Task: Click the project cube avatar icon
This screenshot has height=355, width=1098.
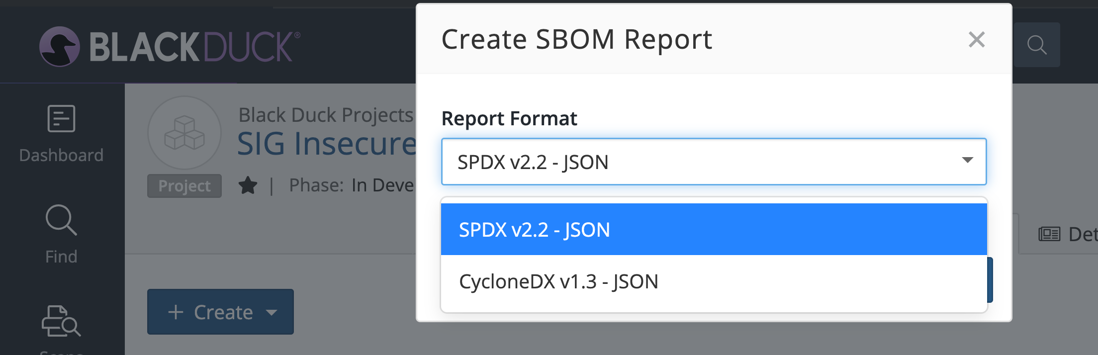Action: point(184,133)
